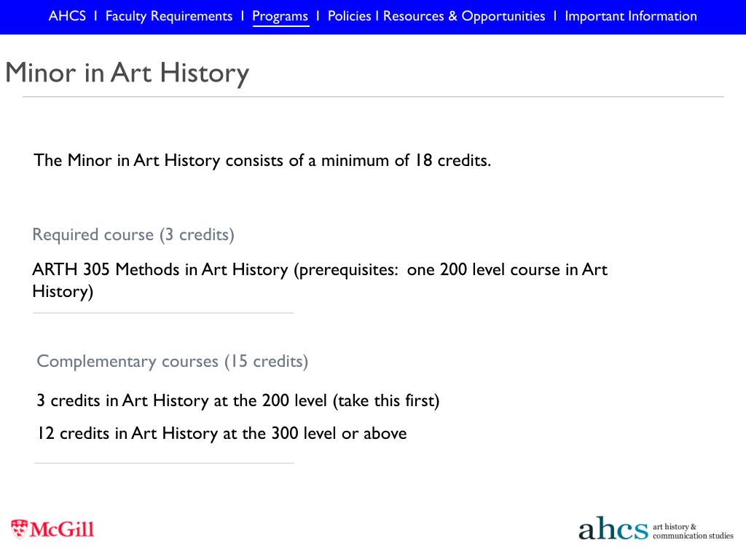Click the ARTH 305 Methods in Art History text

(x=160, y=269)
